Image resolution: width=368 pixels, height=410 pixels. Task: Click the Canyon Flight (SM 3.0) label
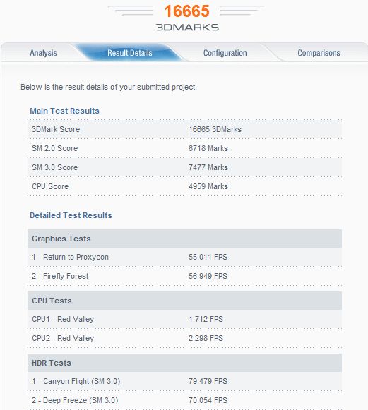(x=76, y=382)
